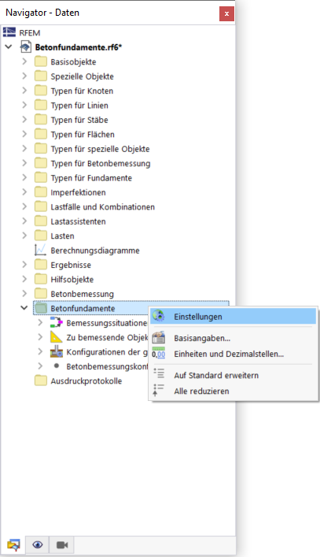Expand the Typen für Flächen folder

24,134
